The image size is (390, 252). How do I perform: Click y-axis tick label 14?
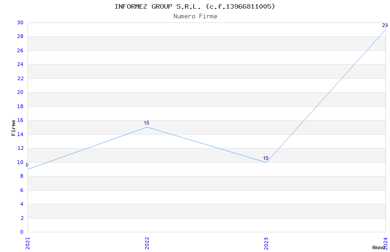tap(20, 134)
